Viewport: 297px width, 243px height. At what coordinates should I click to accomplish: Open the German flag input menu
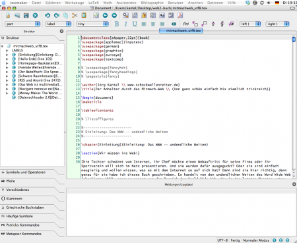[x=277, y=3]
